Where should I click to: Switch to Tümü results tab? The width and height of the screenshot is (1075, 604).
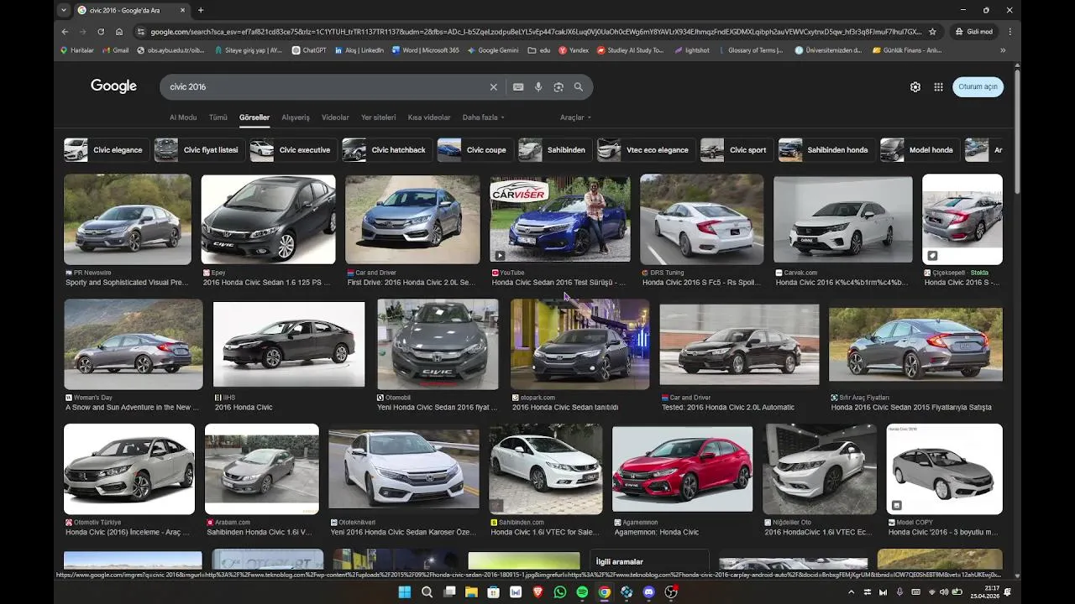tap(218, 117)
